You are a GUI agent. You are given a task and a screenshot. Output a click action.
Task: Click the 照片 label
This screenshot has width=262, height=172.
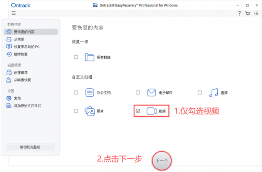[x=100, y=111]
